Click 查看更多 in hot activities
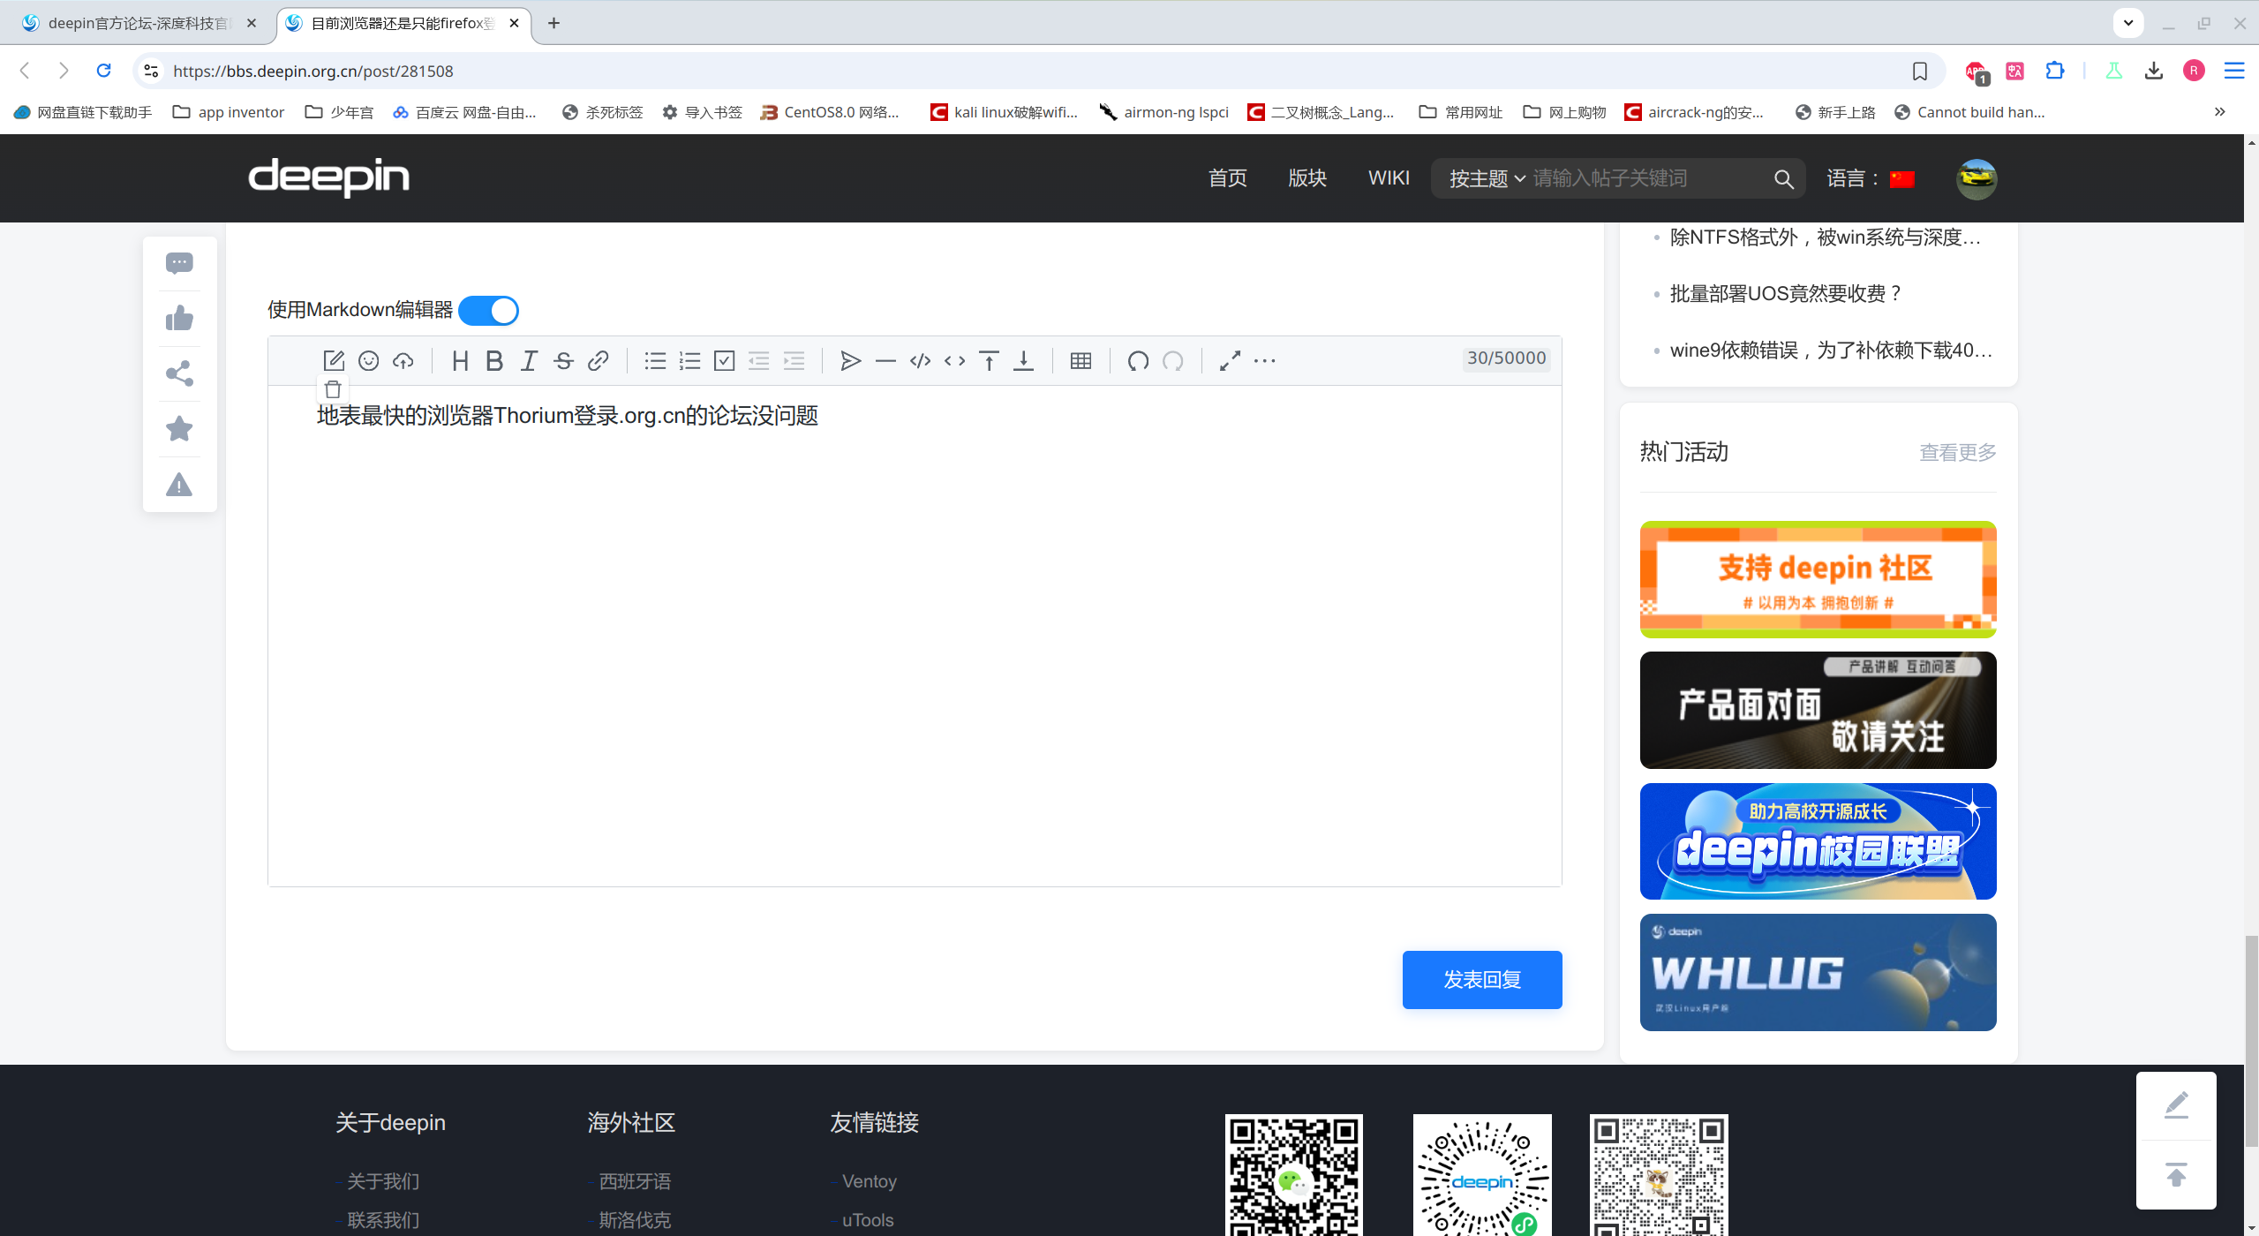 [1958, 452]
